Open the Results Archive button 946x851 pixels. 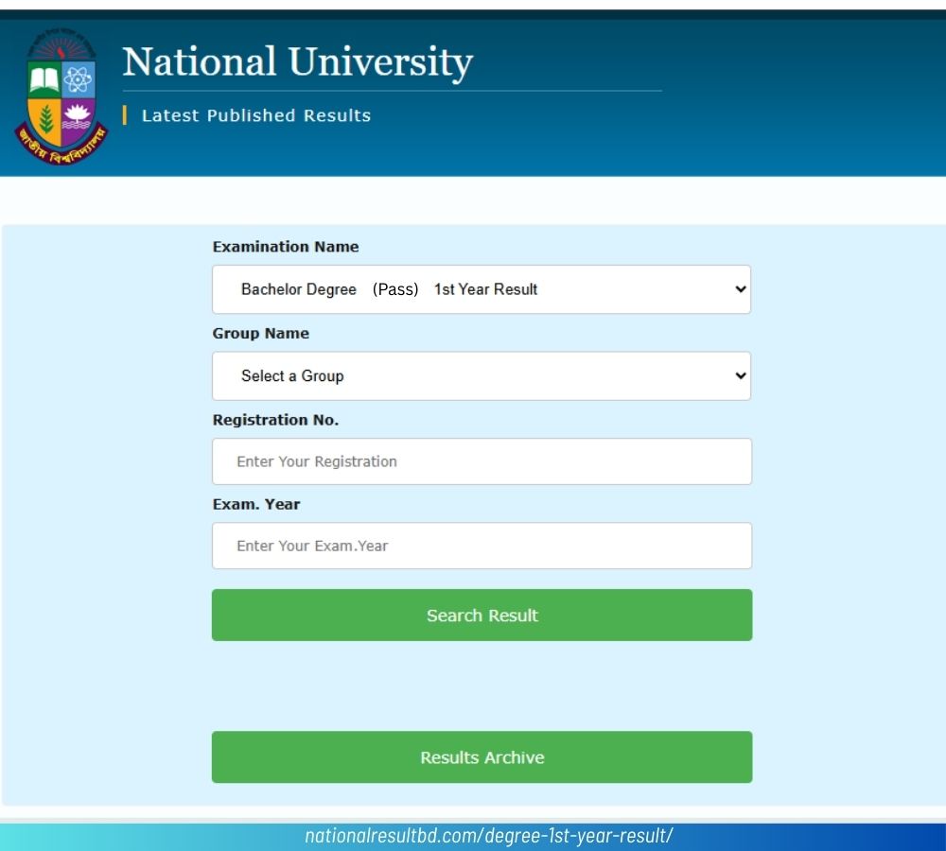click(482, 757)
